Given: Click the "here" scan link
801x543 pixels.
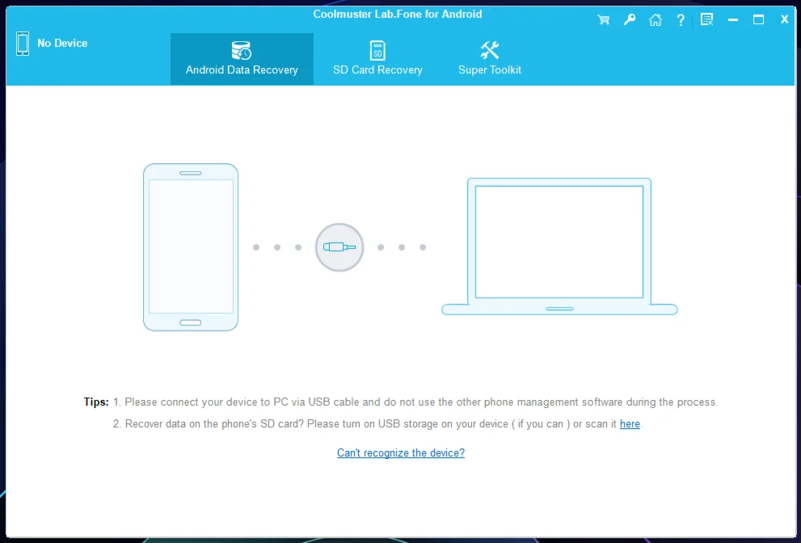Looking at the screenshot, I should point(630,424).
